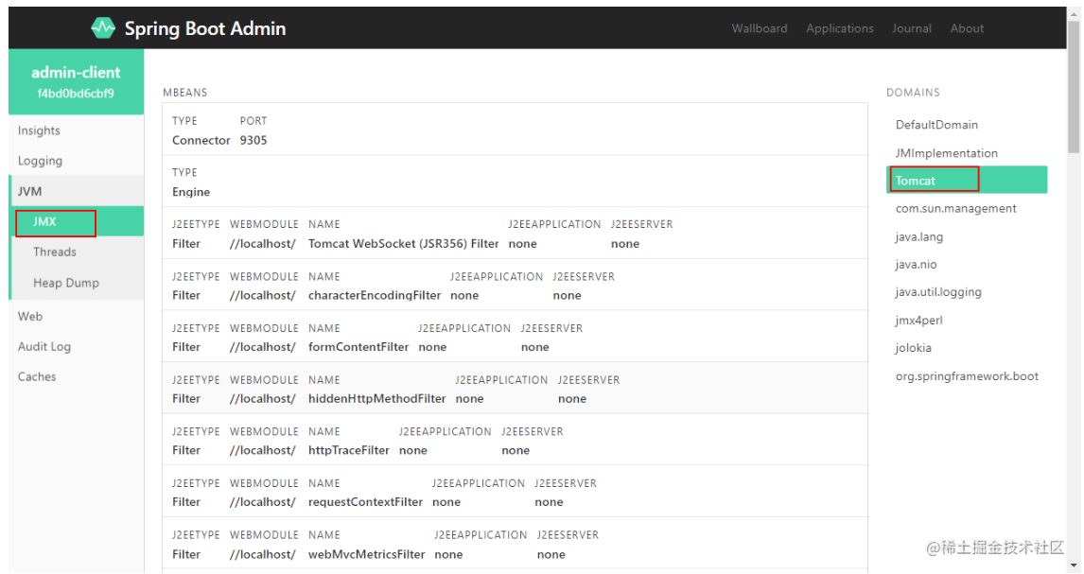
Task: Click the Spring Boot Admin logo icon
Action: 103,28
